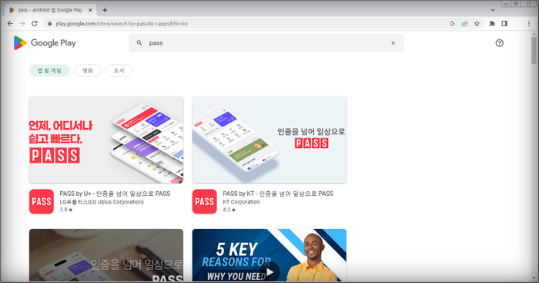Open the PASS by KT banner image
This screenshot has height=283, width=539.
tap(269, 140)
